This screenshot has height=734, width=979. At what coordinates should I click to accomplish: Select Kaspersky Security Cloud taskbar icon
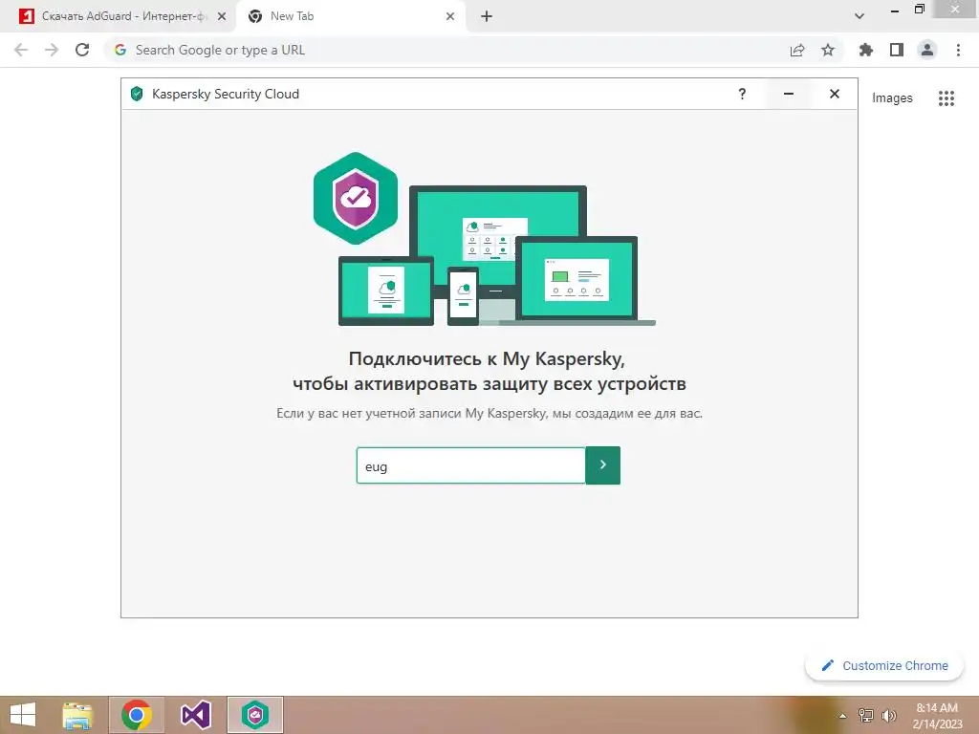pyautogui.click(x=254, y=715)
